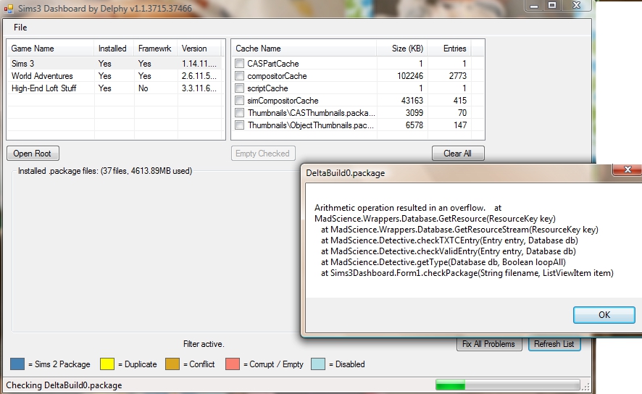Viewport: 642px width, 394px height.
Task: Click the Sims3 Dashboard title bar icon
Action: point(8,8)
